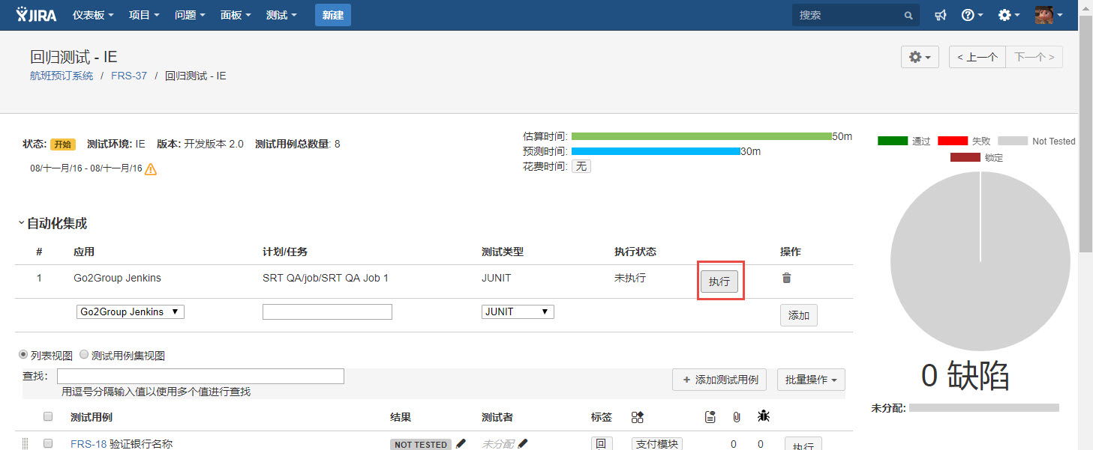1093x450 pixels.
Task: Open the 仪表板 menu
Action: (93, 15)
